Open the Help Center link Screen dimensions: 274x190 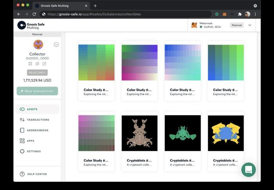coord(37,174)
